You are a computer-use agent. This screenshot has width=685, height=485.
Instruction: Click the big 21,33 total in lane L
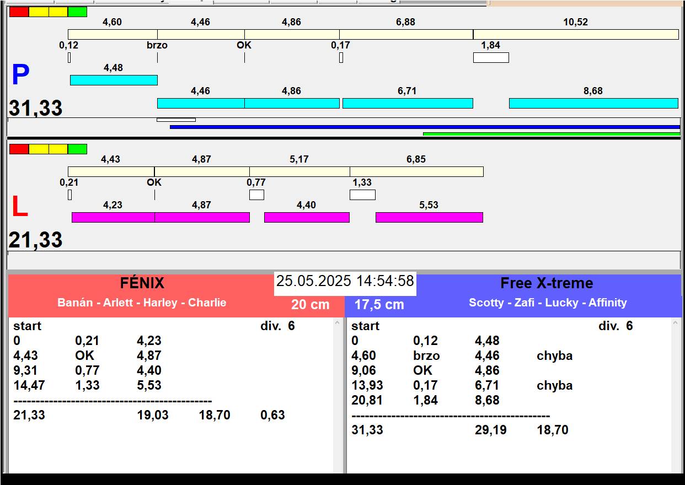click(x=35, y=240)
